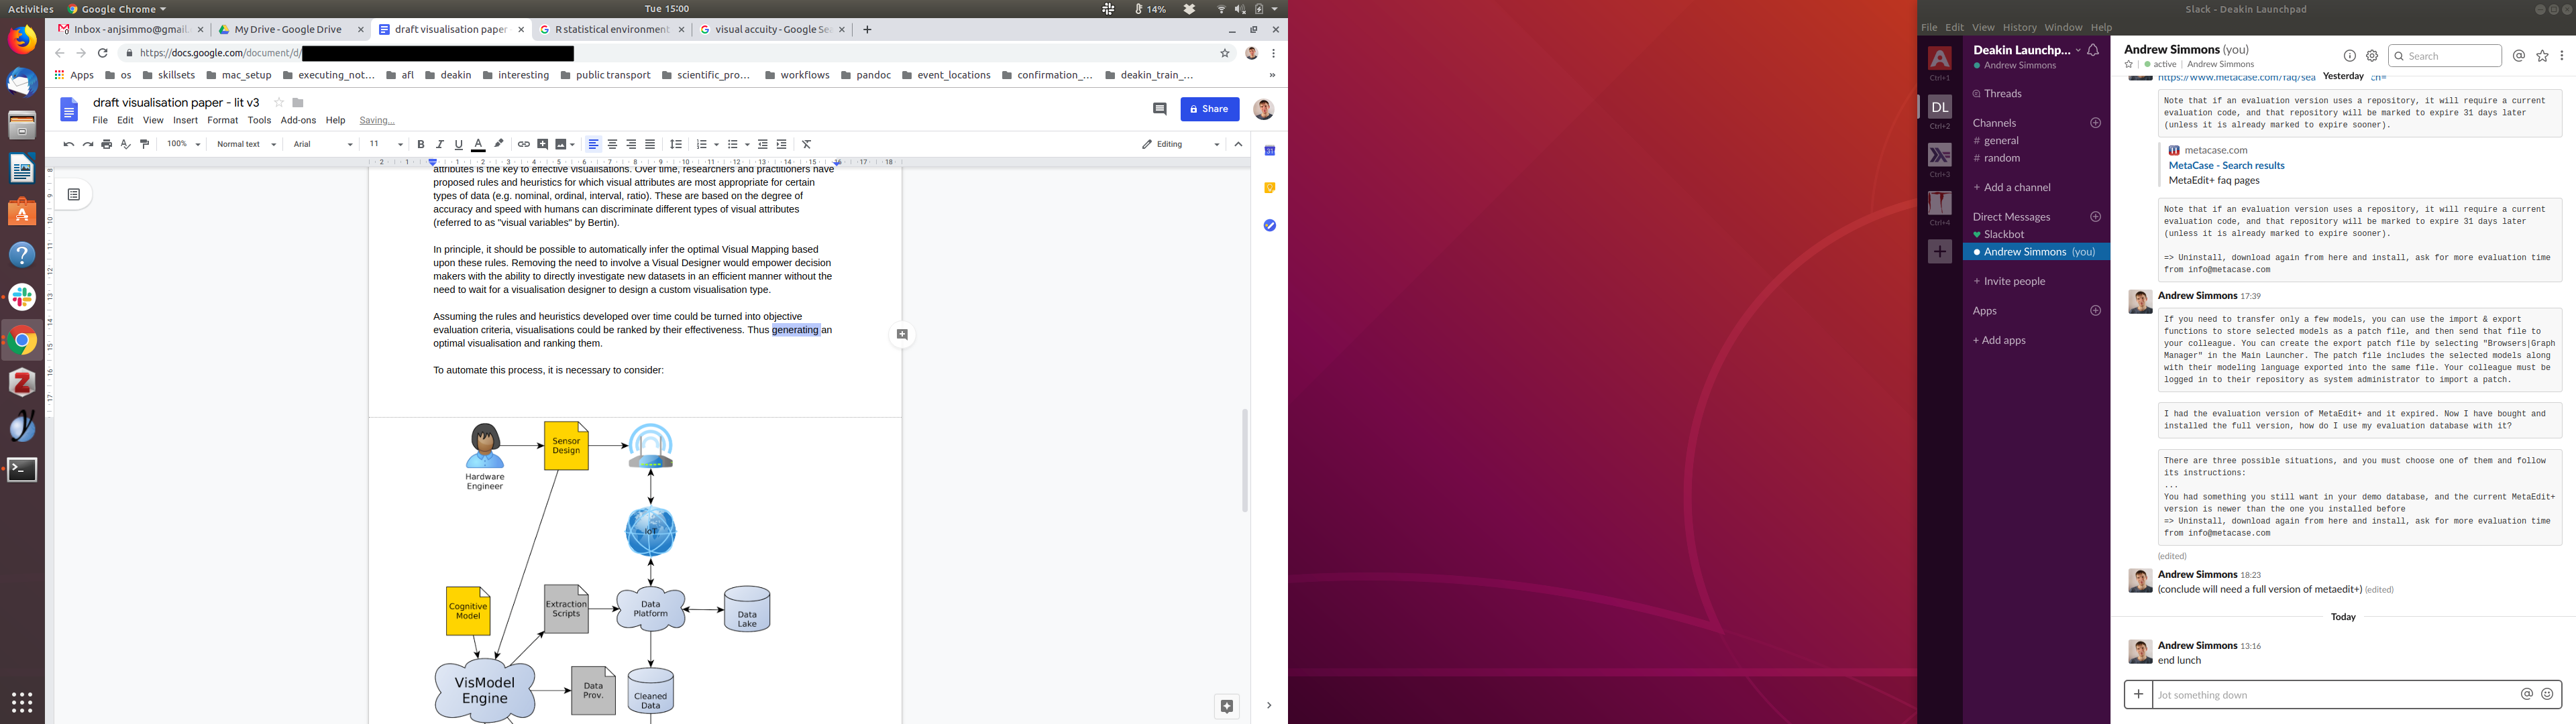Click the clear formatting icon
This screenshot has height=724, width=2576.
click(807, 144)
